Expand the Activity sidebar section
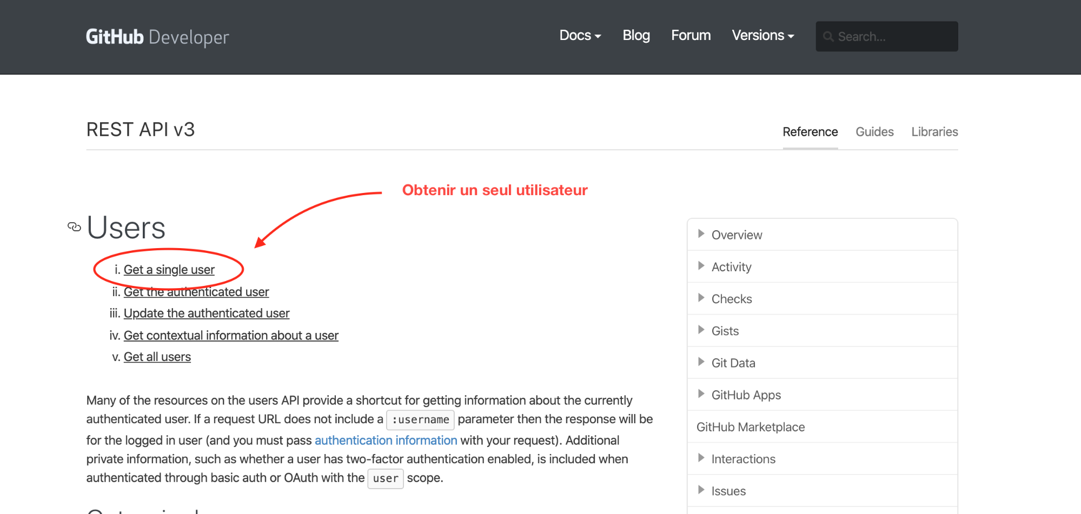 tap(701, 266)
